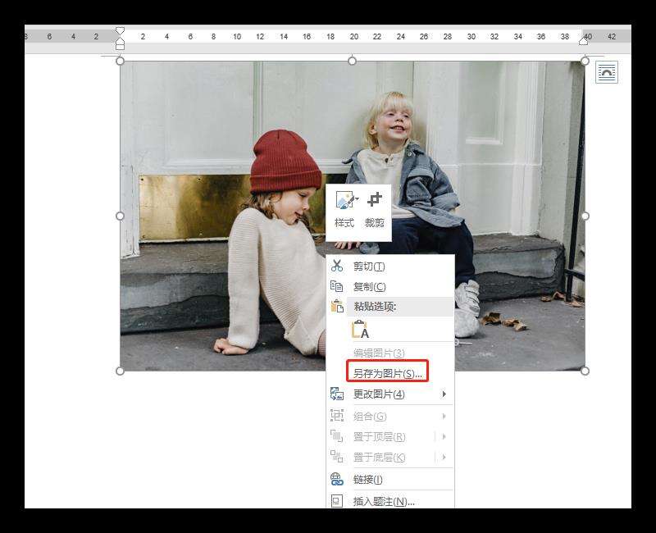Click the first line indent ruler marker

[x=120, y=30]
